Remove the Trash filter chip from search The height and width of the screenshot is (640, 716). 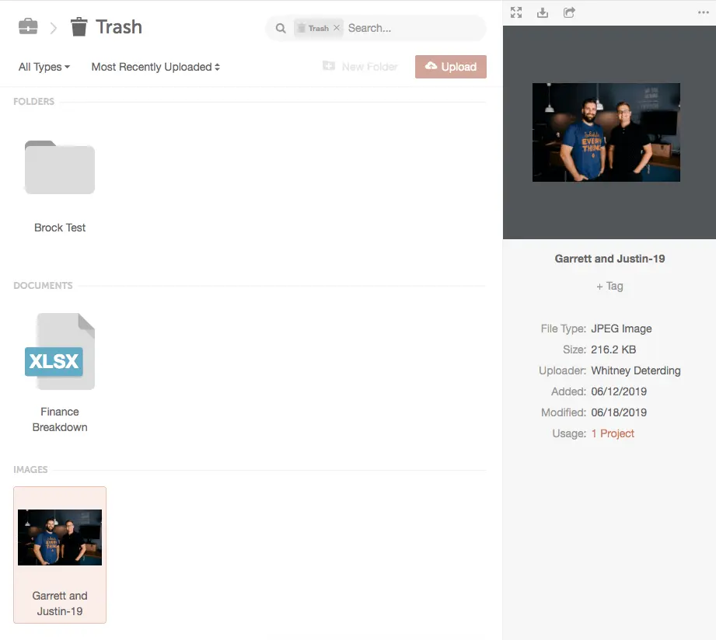(337, 28)
